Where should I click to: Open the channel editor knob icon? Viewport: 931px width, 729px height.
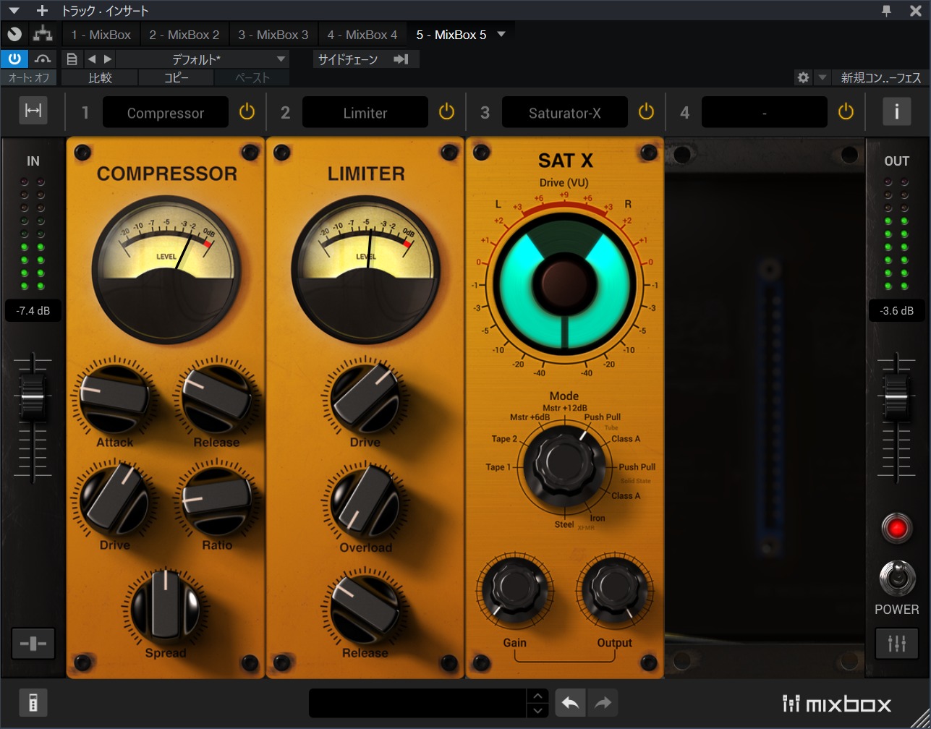point(14,34)
